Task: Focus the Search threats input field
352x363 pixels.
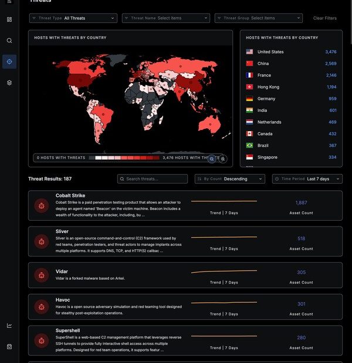Action: pyautogui.click(x=153, y=179)
